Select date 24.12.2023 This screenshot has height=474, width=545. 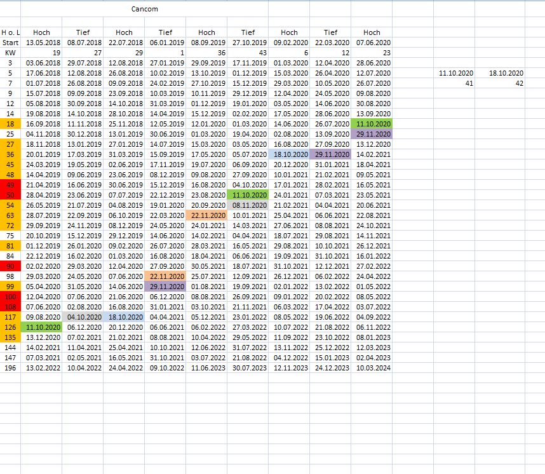pyautogui.click(x=330, y=368)
